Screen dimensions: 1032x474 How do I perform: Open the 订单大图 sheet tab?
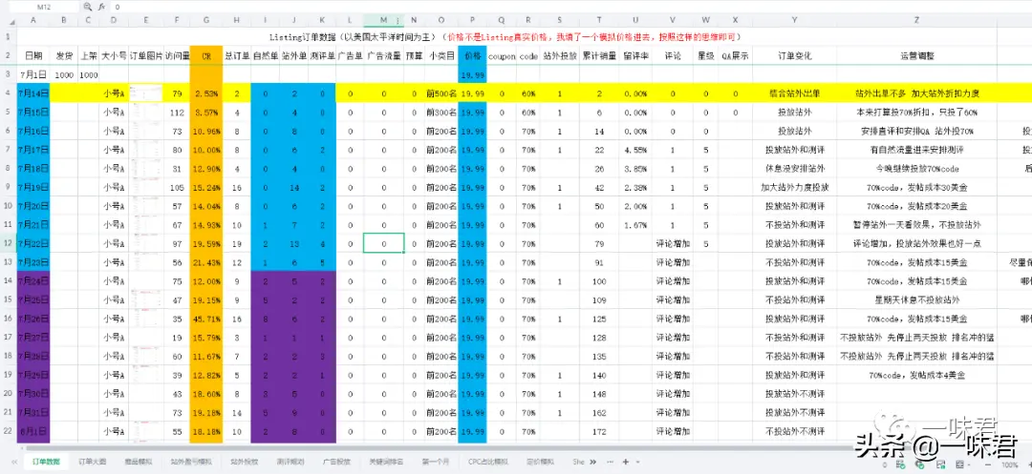pyautogui.click(x=92, y=462)
